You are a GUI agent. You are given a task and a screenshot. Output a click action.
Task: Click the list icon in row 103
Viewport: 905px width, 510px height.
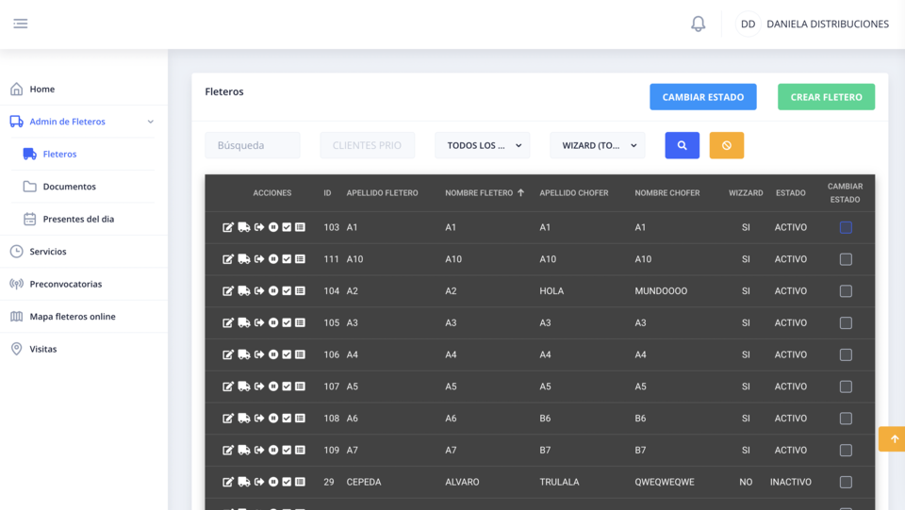click(300, 227)
